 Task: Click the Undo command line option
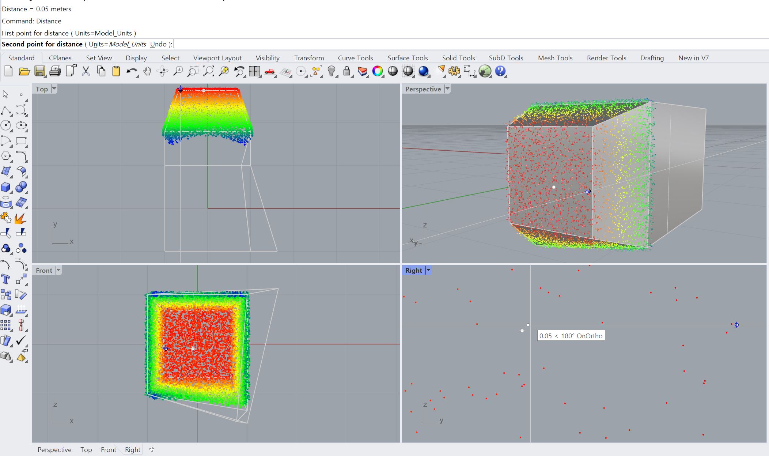coord(159,44)
